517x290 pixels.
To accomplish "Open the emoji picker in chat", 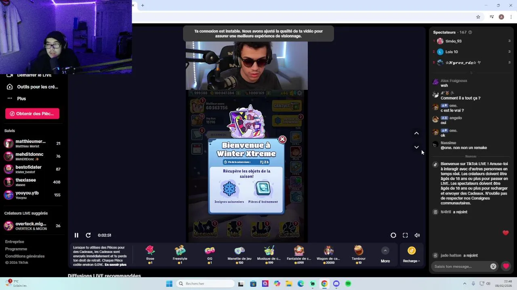I will coord(493,266).
